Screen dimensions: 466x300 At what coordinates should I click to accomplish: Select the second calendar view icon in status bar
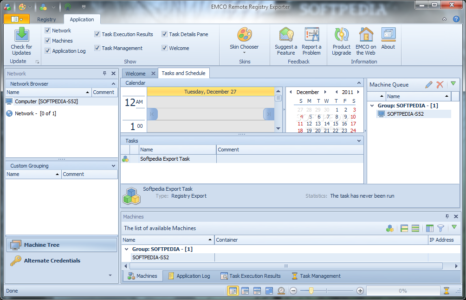245,291
